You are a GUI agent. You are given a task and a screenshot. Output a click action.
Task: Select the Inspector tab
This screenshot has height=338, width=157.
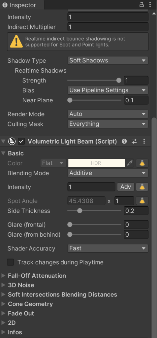click(x=22, y=5)
